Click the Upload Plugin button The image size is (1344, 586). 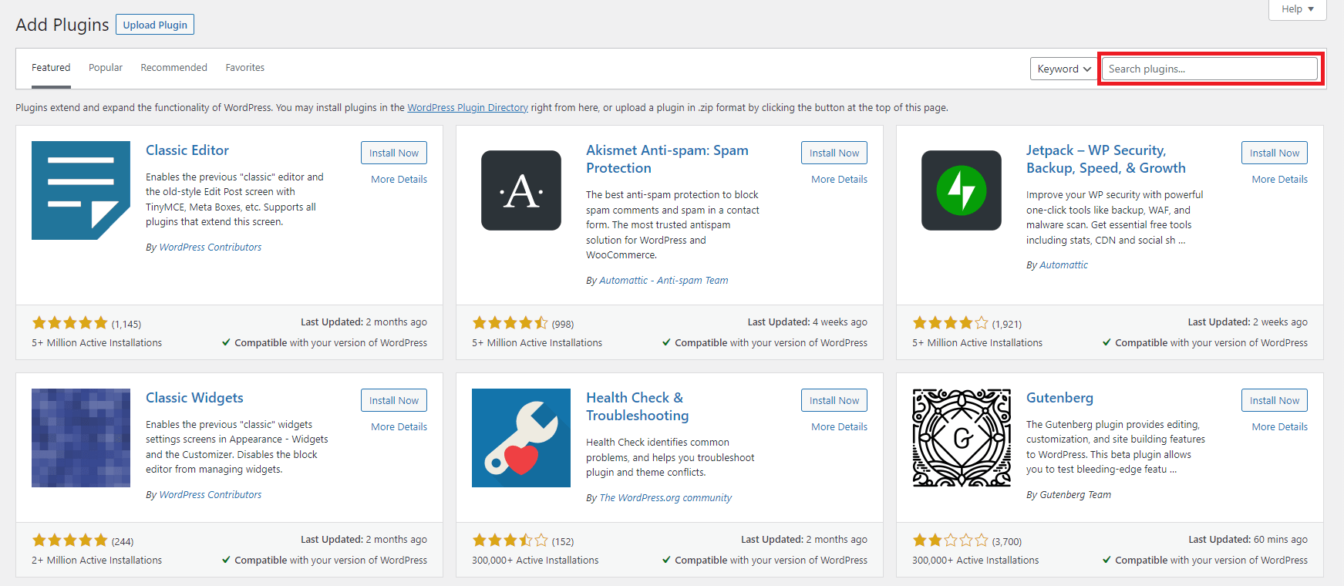coord(155,25)
